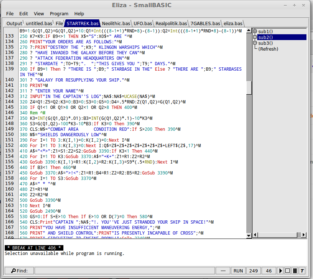This screenshot has width=313, height=279.
Task: Toggle the pause control off
Action: (295, 271)
